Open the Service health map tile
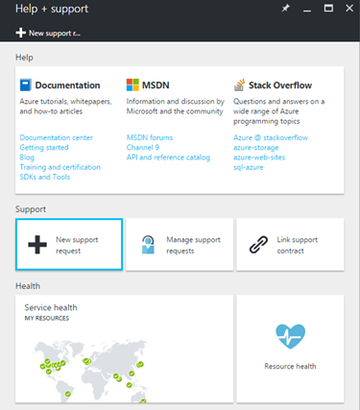Viewport: 360px width, 410px height. click(x=124, y=349)
